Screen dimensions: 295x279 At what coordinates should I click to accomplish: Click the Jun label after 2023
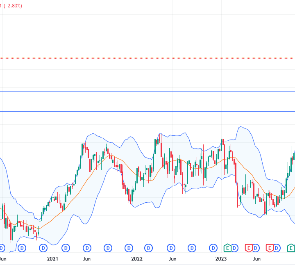[256, 259]
